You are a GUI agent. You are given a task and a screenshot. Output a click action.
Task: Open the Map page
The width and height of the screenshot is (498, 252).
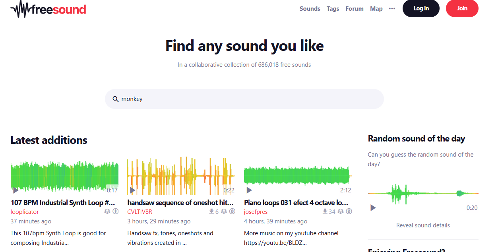point(376,9)
